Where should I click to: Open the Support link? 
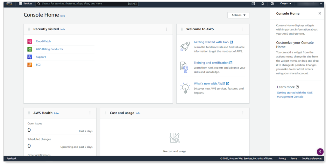pos(41,57)
